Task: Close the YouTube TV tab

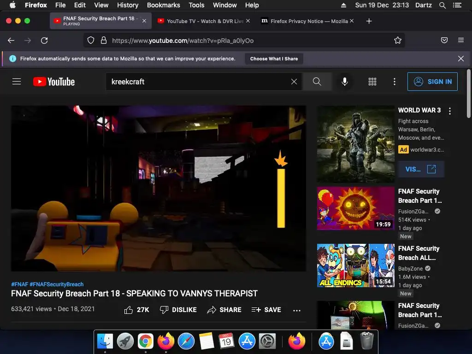Action: point(248,21)
